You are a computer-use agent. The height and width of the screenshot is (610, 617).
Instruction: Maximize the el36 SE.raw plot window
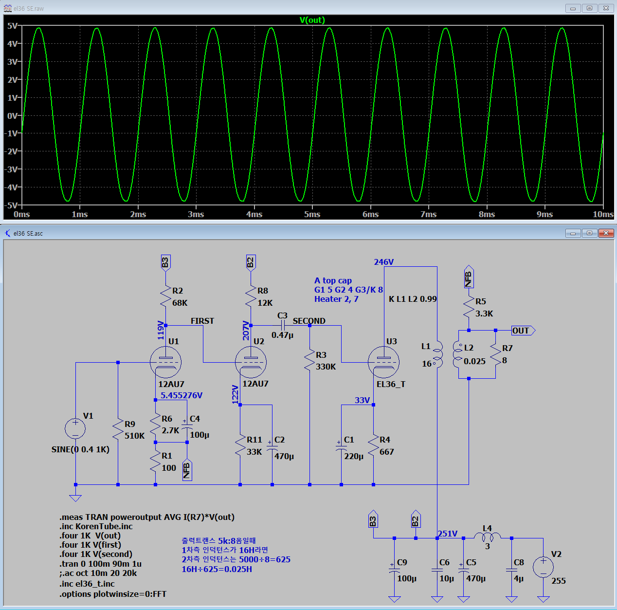[x=589, y=8]
